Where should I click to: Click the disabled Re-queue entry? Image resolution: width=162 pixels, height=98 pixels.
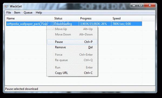(x=72, y=60)
